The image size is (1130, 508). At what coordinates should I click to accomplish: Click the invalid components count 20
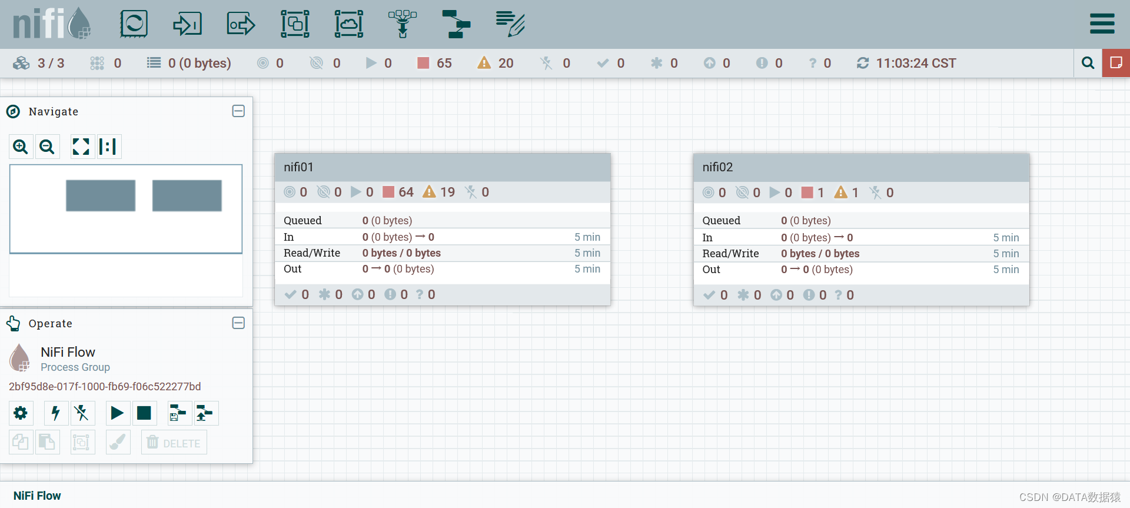point(496,63)
